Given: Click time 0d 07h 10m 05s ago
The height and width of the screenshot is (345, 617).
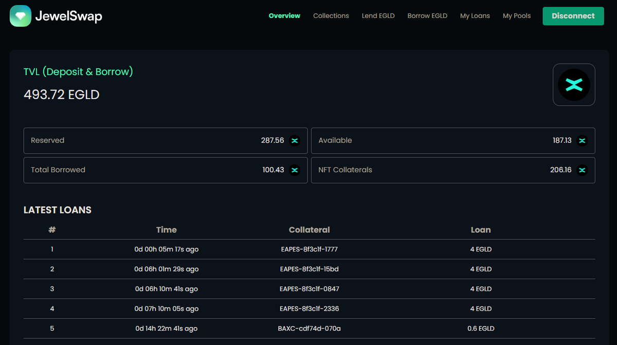Looking at the screenshot, I should [167, 309].
